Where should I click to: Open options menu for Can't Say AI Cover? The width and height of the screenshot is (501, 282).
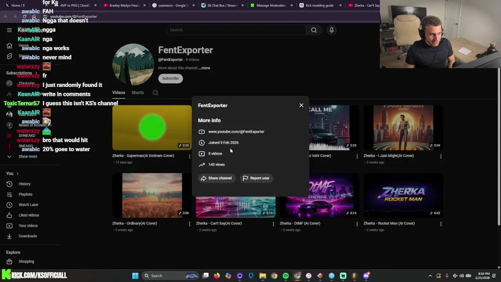(x=273, y=224)
